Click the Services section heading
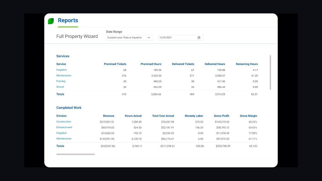322x181 pixels. 63,56
